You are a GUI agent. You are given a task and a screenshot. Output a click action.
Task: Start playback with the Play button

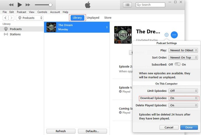19,5
